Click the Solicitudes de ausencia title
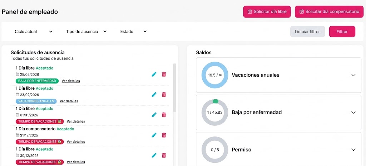This screenshot has width=366, height=166. pos(38,53)
